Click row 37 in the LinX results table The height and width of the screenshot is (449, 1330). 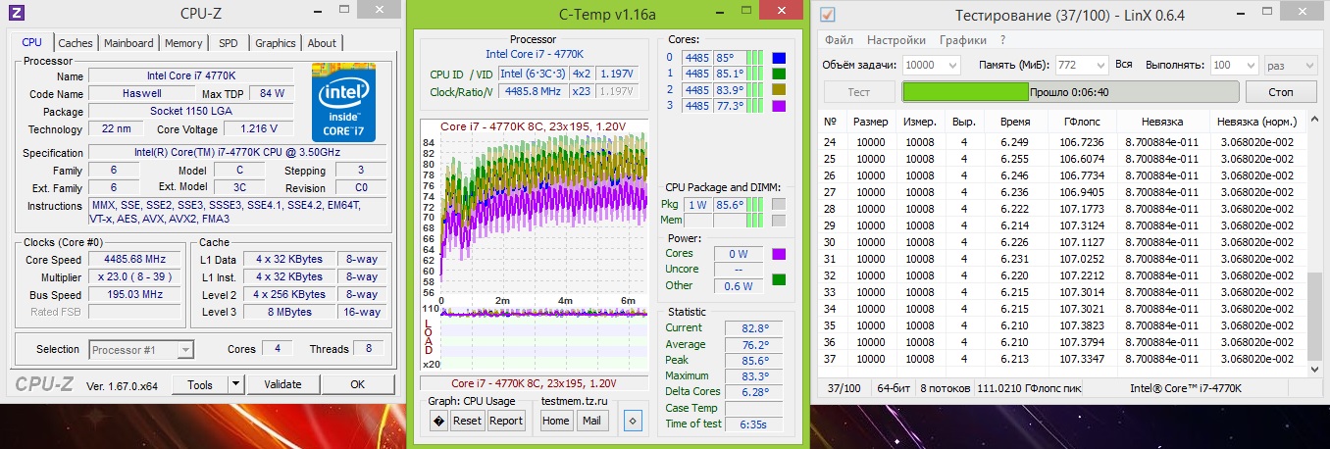coord(1063,359)
